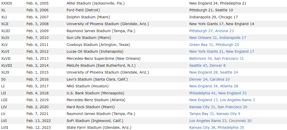Open Tampa Bay 31, Kansas City 9 link
The image size is (287, 130).
(215, 114)
